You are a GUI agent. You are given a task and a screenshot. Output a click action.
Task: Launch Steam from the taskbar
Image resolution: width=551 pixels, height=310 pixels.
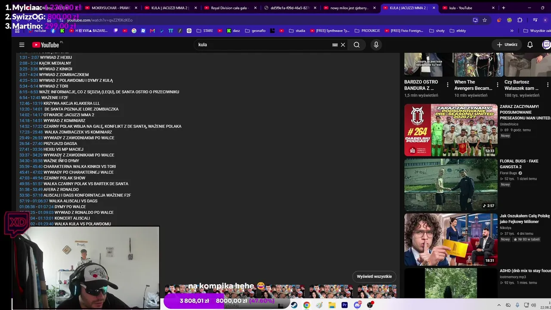click(x=294, y=305)
